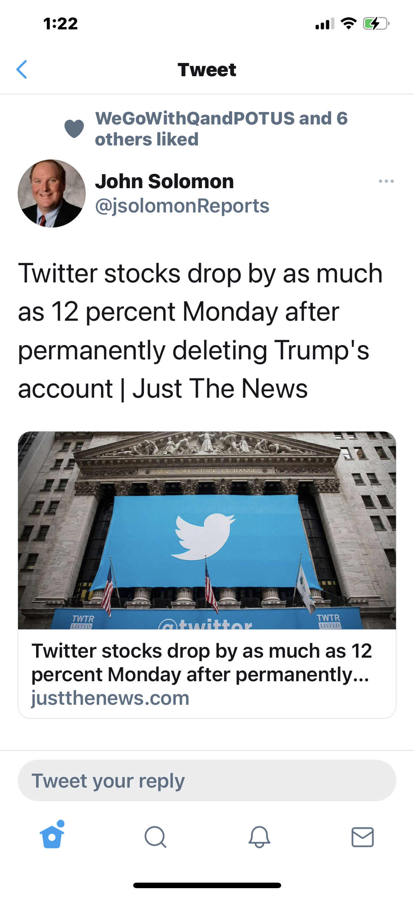This screenshot has height=897, width=414.
Task: Tap the link card headline text
Action: tap(202, 662)
